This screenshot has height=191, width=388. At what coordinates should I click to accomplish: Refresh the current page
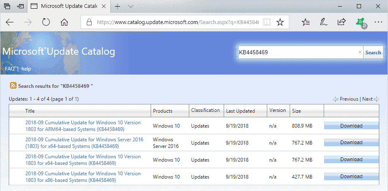(x=46, y=22)
